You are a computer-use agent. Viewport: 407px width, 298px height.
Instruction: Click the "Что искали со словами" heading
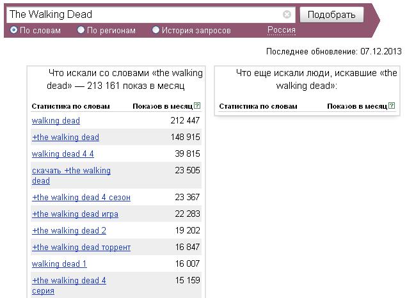pyautogui.click(x=125, y=79)
